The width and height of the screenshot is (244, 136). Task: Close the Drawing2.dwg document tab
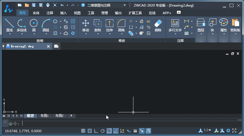[x=49, y=46]
